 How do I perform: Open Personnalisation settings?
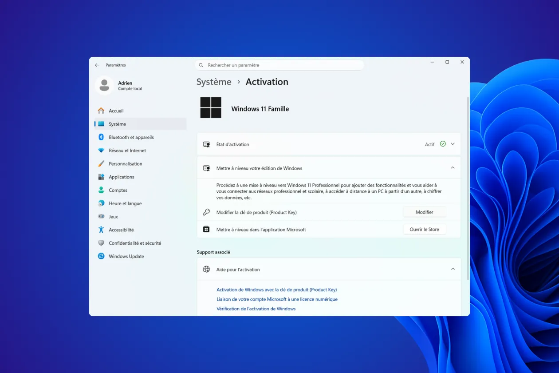coord(140,163)
